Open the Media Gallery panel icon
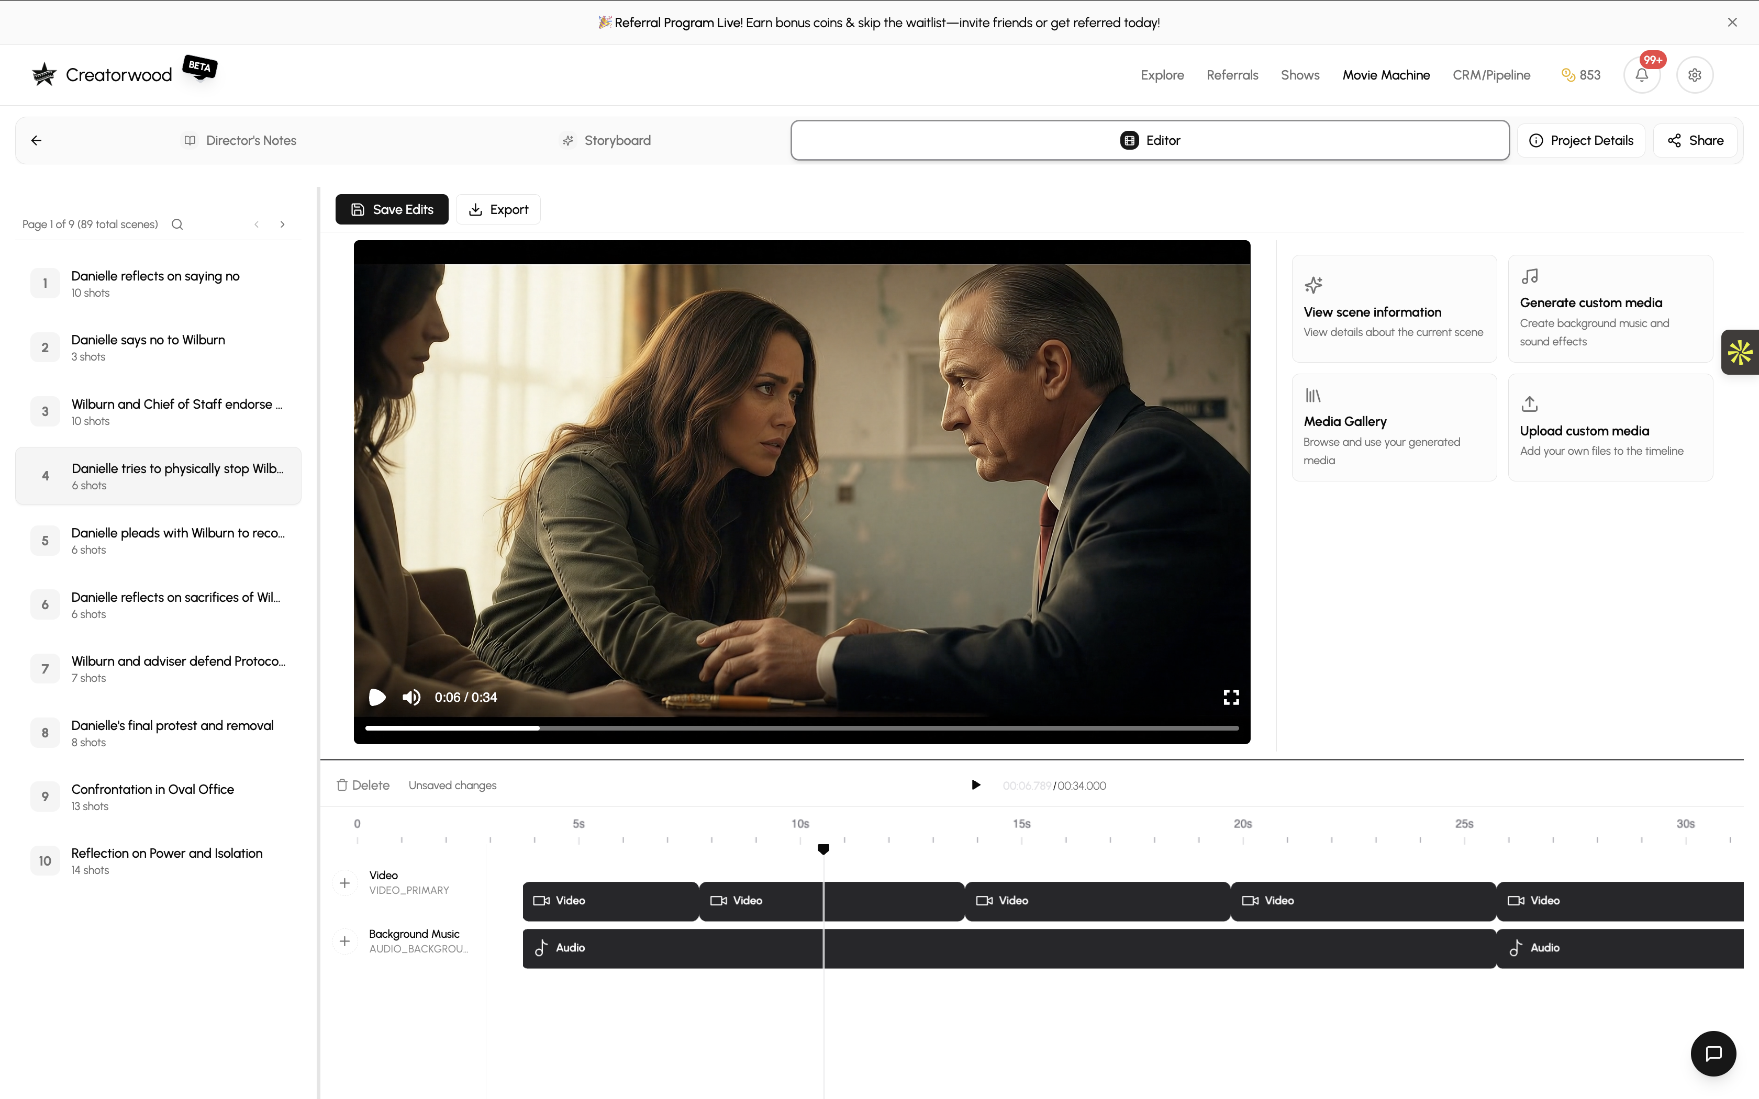This screenshot has width=1759, height=1099. click(1314, 395)
